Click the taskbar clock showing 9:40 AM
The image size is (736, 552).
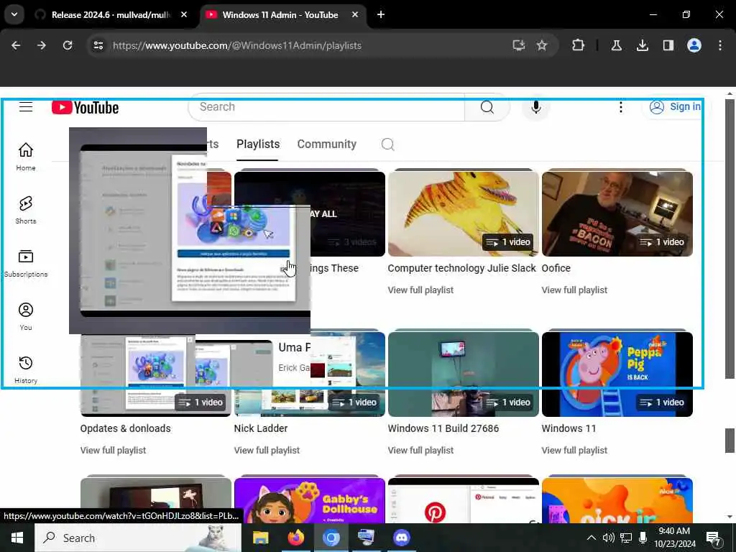[x=674, y=538]
